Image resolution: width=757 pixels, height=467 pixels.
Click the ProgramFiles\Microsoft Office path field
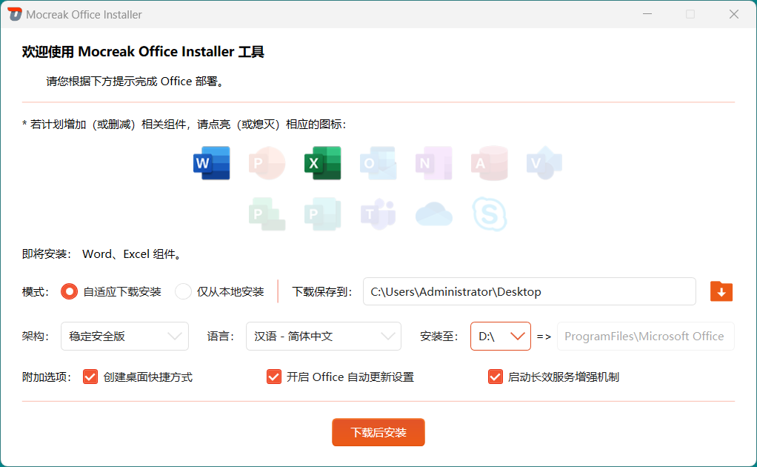[645, 336]
